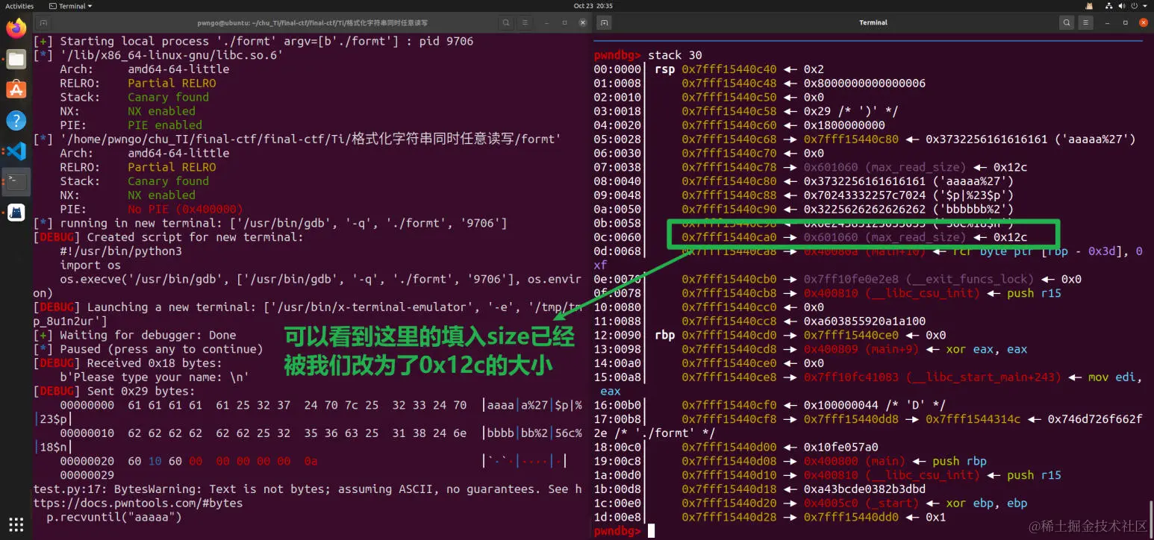Open the clock showing Oct 23 20:35
The image size is (1154, 540).
point(593,6)
